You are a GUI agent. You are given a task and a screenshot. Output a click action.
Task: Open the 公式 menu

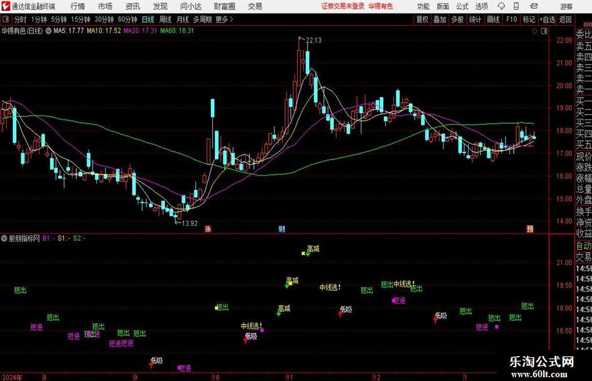(462, 6)
